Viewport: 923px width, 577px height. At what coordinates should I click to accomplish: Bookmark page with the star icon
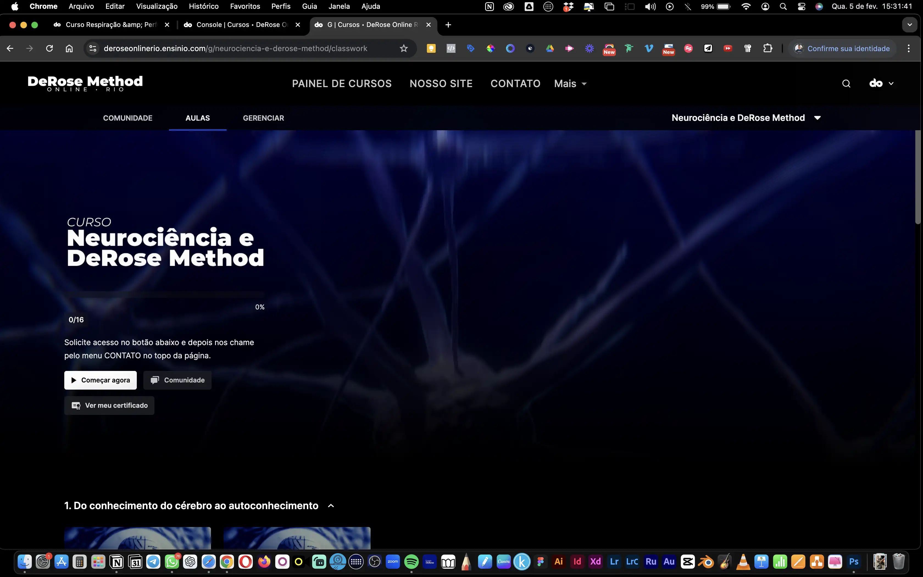(x=404, y=48)
